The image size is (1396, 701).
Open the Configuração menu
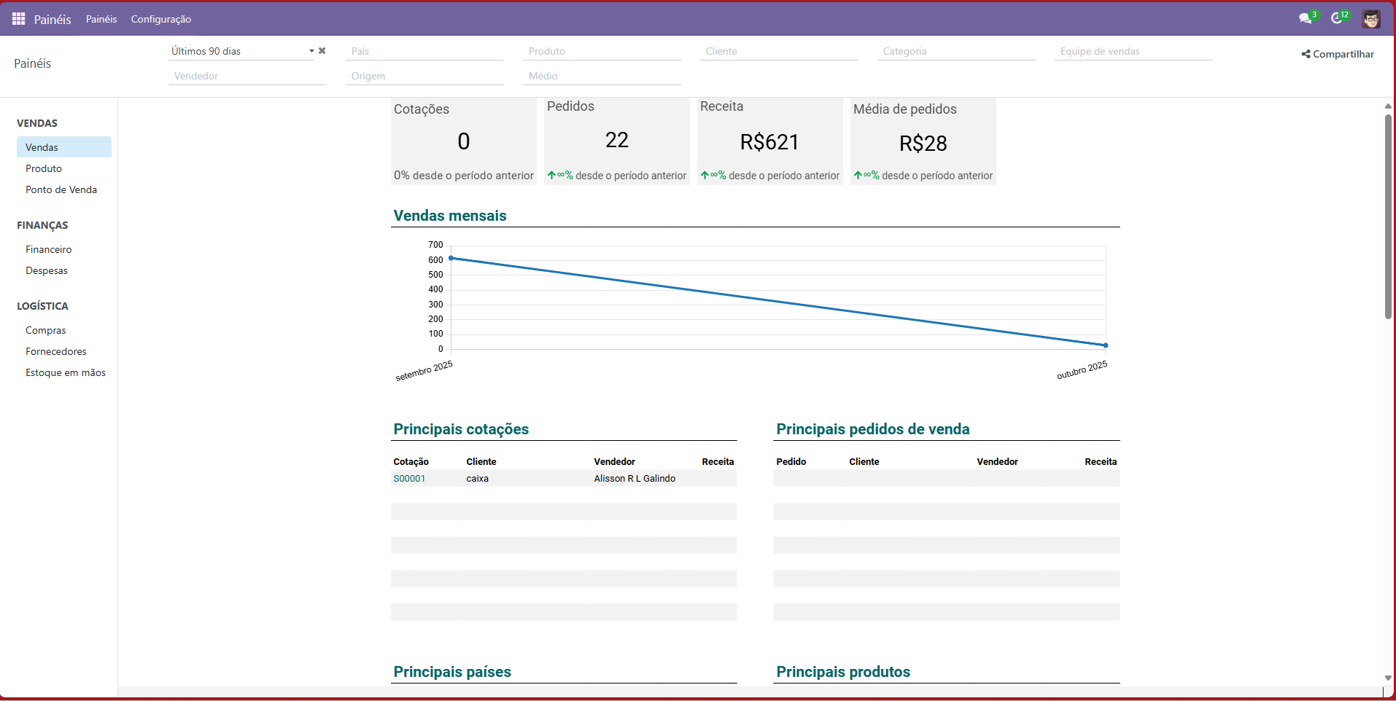160,19
